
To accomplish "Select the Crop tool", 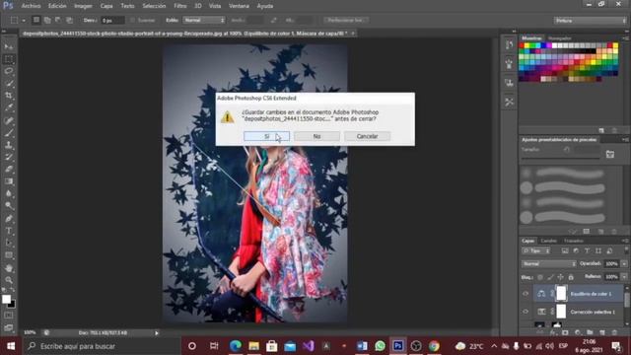I will [x=9, y=96].
